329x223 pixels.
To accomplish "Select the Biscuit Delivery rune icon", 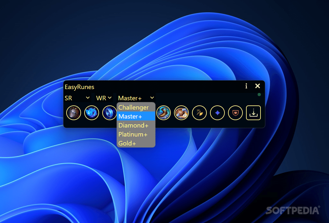I will (x=181, y=113).
